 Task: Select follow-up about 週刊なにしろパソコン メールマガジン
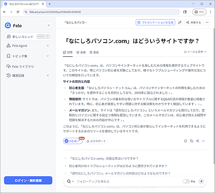pyautogui.click(x=120, y=173)
